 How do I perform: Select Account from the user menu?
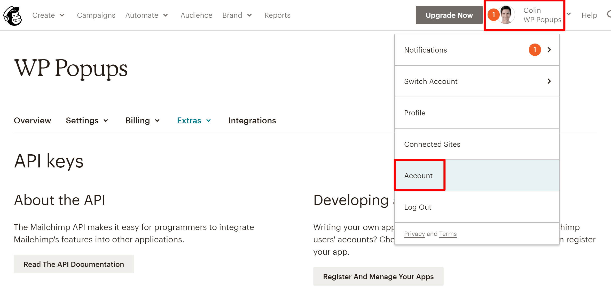pyautogui.click(x=418, y=176)
